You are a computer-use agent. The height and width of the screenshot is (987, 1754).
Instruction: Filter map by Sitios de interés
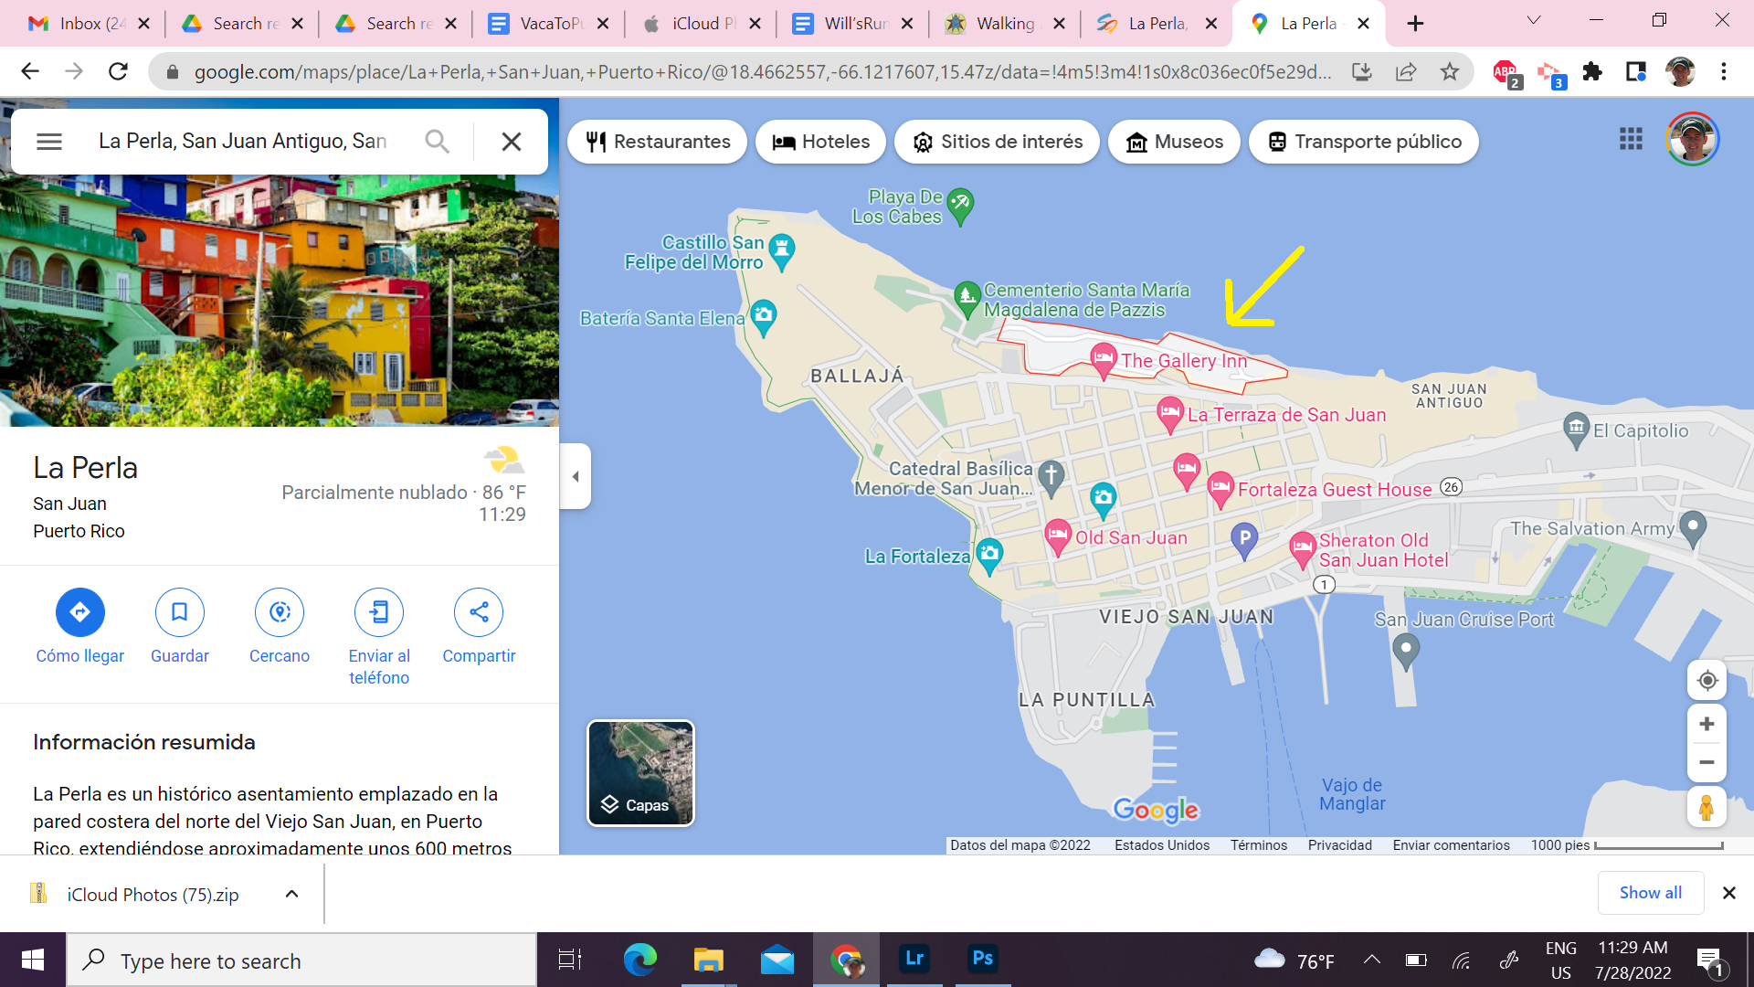point(997,142)
